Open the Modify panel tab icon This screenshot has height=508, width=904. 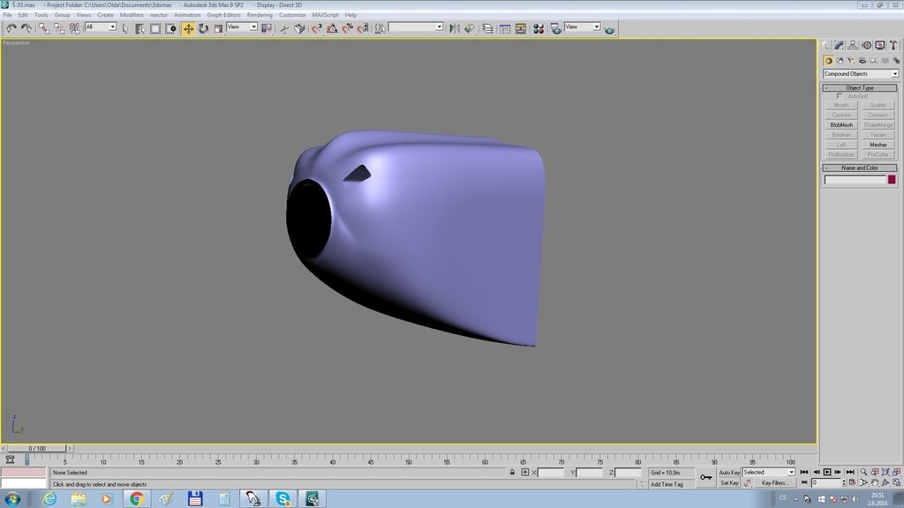[839, 45]
